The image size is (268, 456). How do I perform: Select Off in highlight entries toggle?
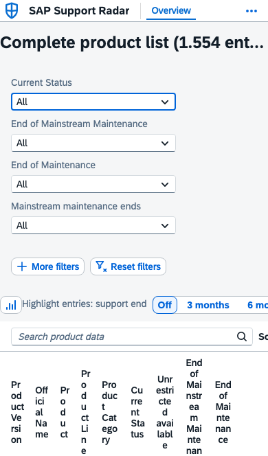pos(165,305)
